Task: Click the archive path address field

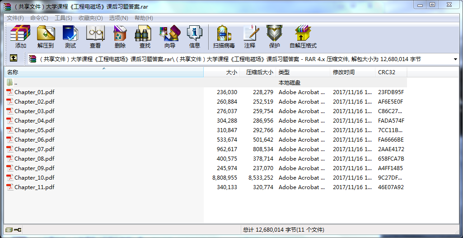Action: click(243, 59)
